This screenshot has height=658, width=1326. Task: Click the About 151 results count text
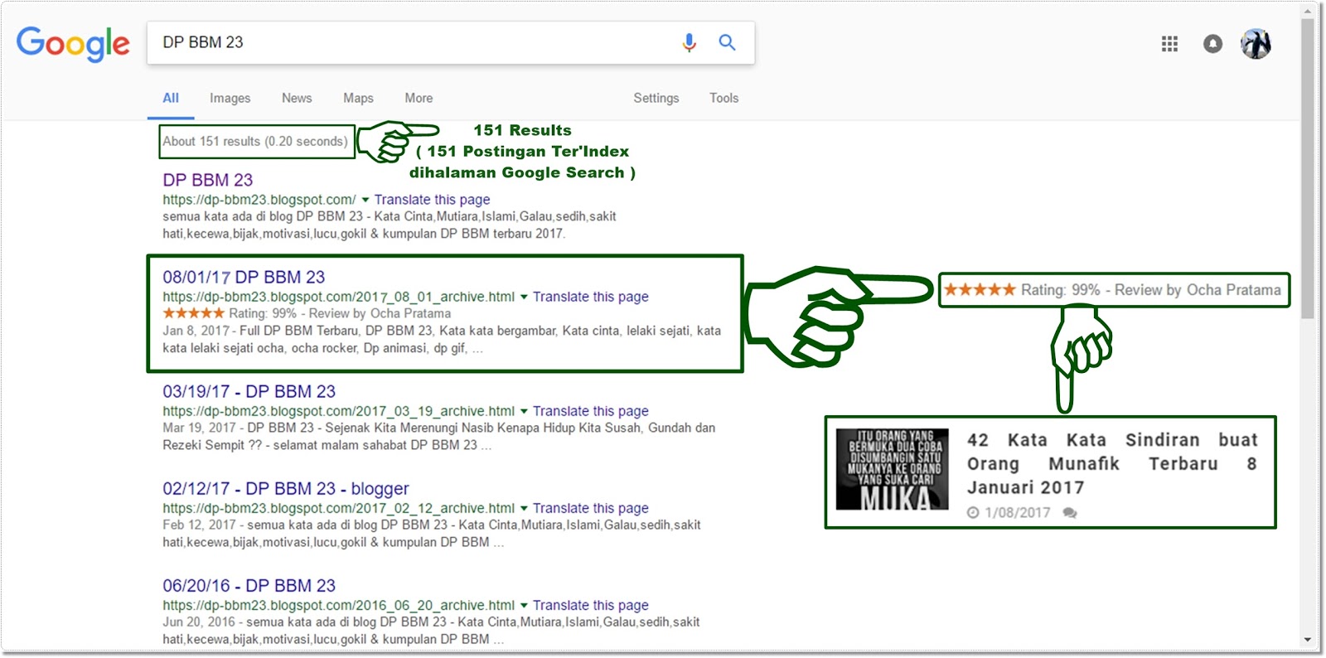click(x=255, y=142)
